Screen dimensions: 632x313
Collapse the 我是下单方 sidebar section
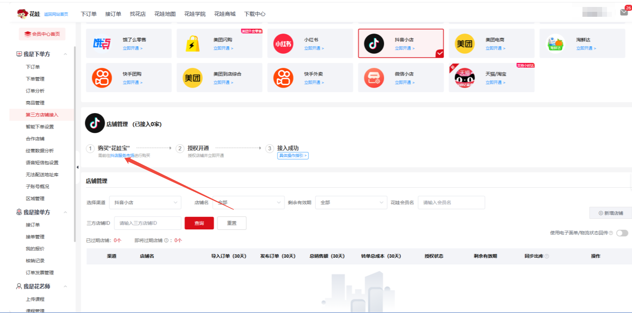[65, 54]
